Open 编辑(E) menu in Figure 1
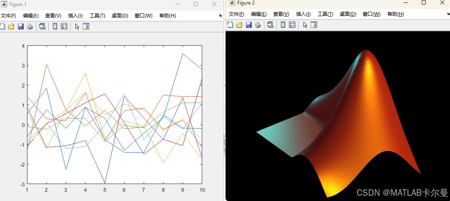The width and height of the screenshot is (450, 201). coord(31,16)
